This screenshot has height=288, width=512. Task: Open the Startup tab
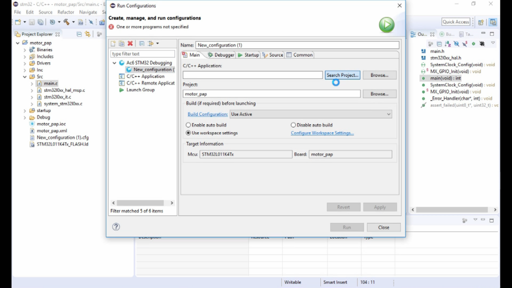tap(248, 55)
